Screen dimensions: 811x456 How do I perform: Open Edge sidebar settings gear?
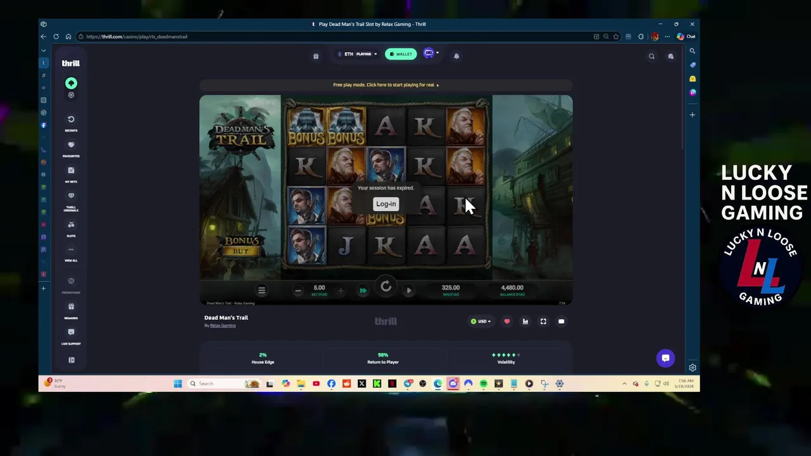coord(693,367)
